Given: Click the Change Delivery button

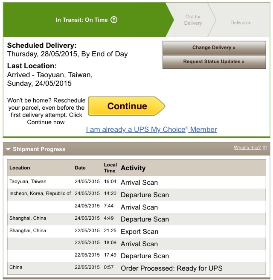Looking at the screenshot, I should click(x=214, y=48).
